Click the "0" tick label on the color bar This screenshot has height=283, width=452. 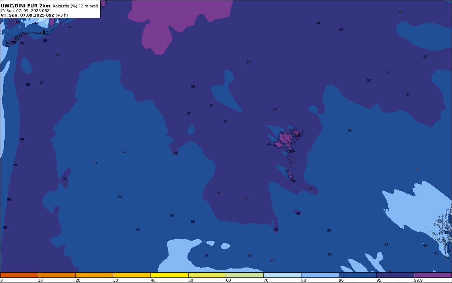coord(1,280)
